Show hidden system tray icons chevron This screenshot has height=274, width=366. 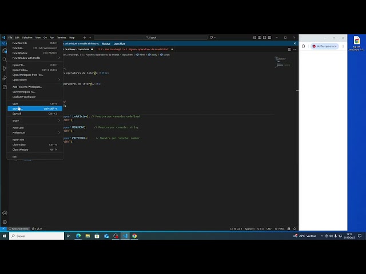click(x=321, y=236)
